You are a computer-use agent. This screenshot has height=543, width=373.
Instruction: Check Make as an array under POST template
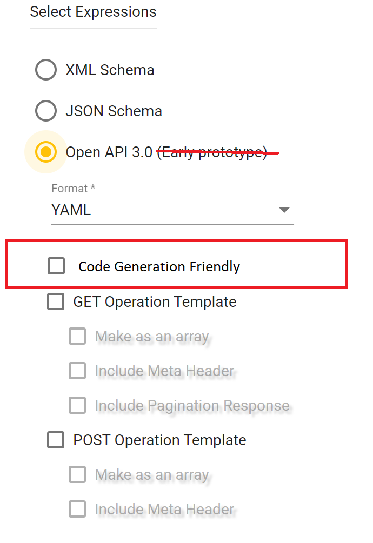click(x=77, y=474)
